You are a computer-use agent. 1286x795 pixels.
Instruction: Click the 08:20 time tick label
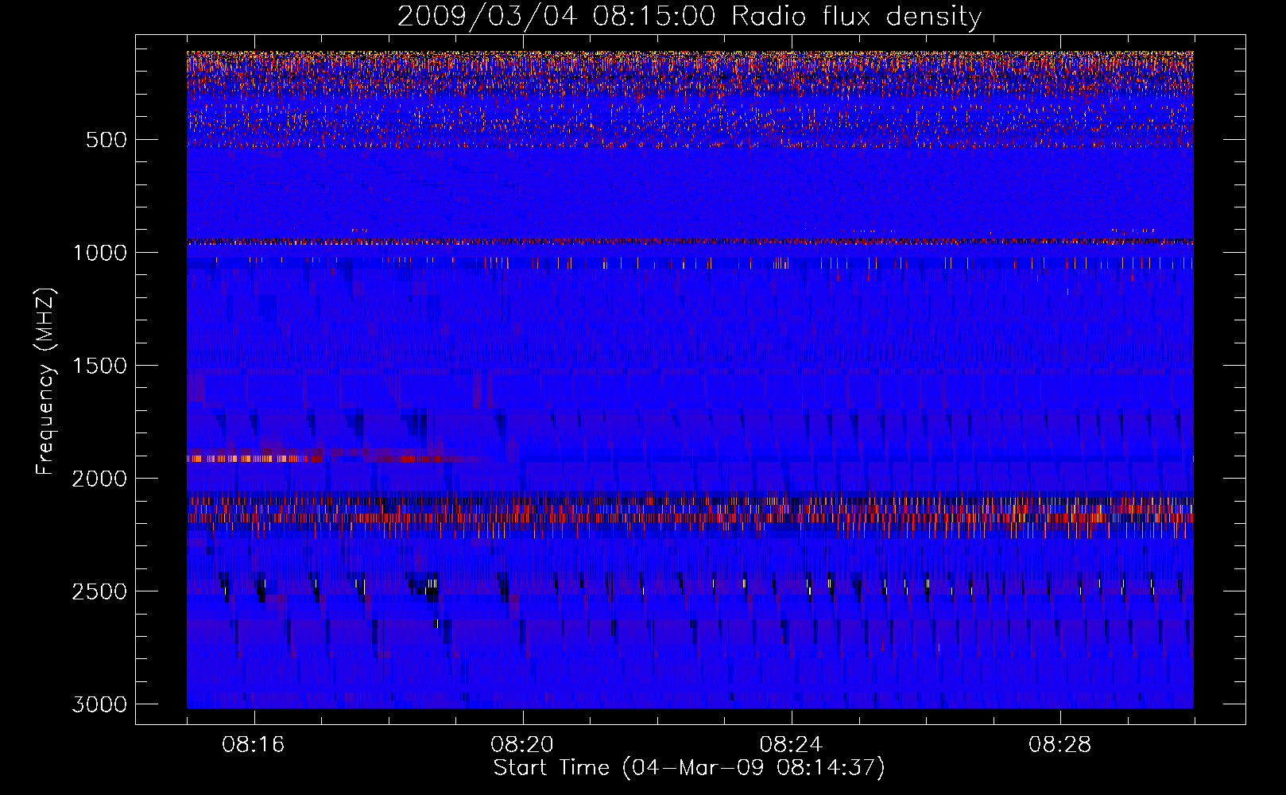point(522,745)
